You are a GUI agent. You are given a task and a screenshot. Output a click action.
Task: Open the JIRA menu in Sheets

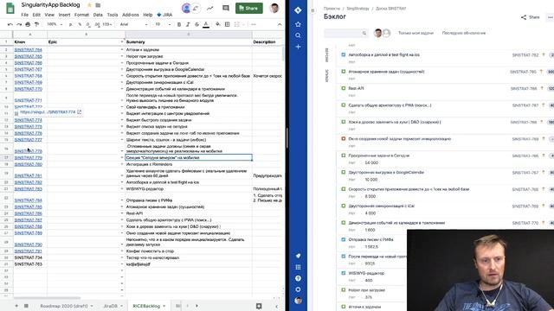[164, 15]
